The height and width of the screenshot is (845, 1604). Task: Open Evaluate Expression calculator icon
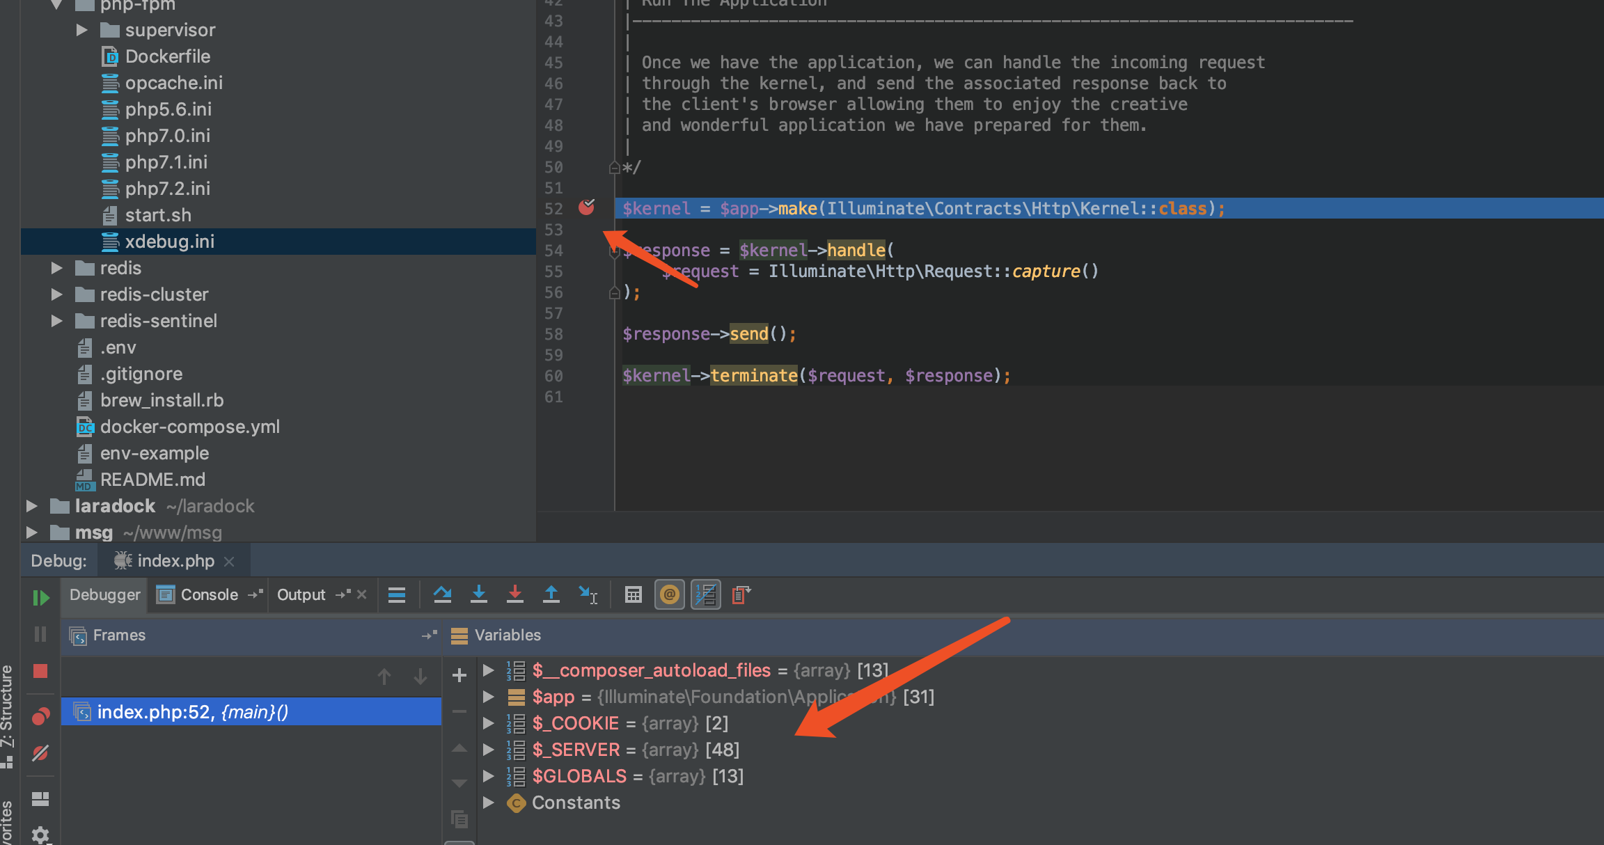[633, 594]
